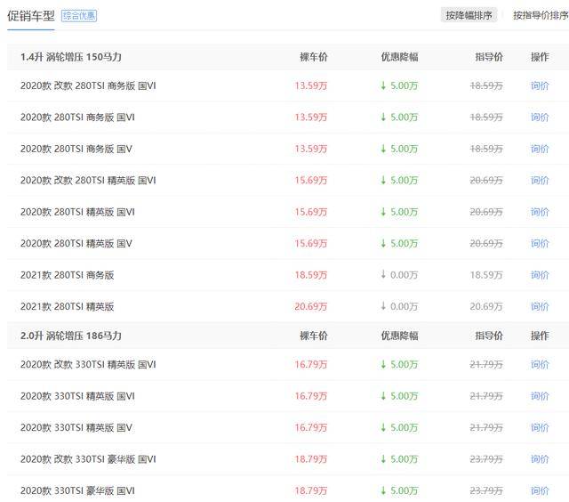This screenshot has width=569, height=502.
Task: Select the 促销车型 tab
Action: pos(31,16)
